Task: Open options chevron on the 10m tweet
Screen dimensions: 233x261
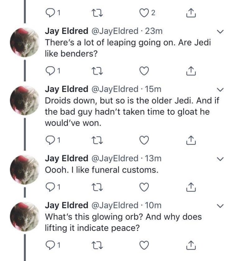Action: click(x=221, y=205)
